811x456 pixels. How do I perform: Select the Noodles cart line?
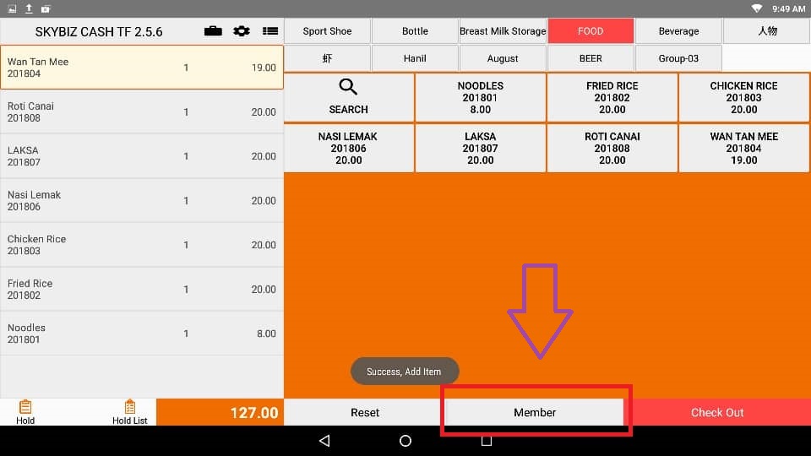pyautogui.click(x=141, y=334)
